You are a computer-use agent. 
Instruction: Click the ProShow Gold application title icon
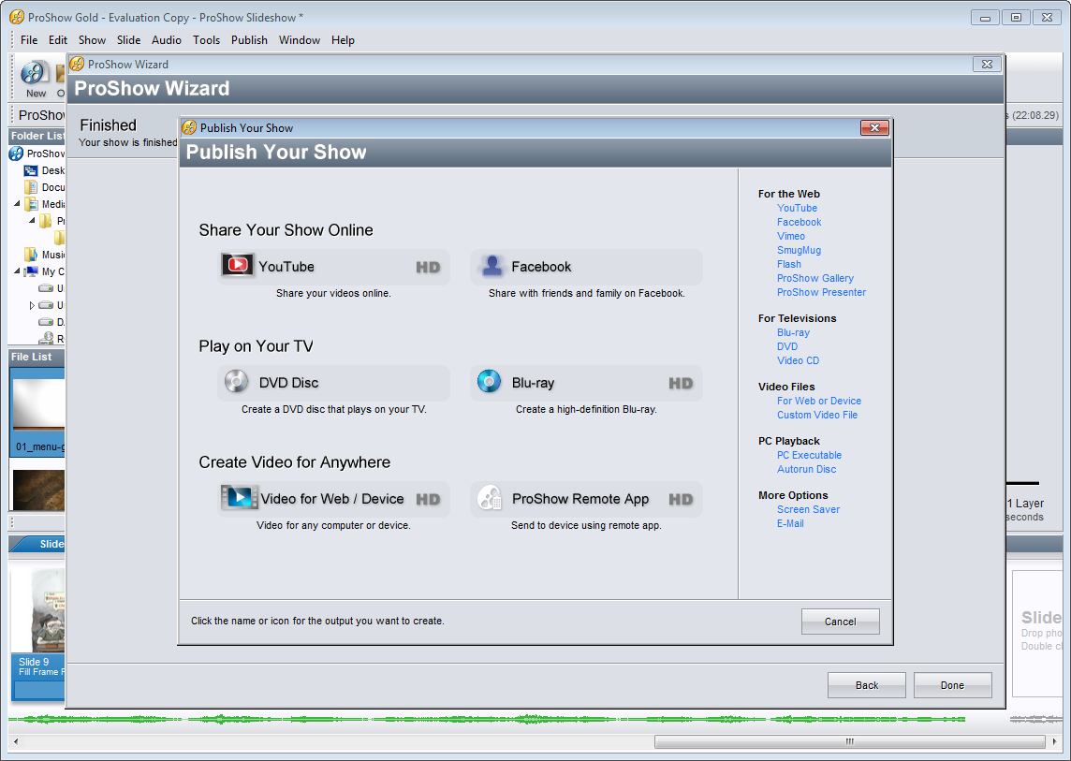pyautogui.click(x=17, y=17)
